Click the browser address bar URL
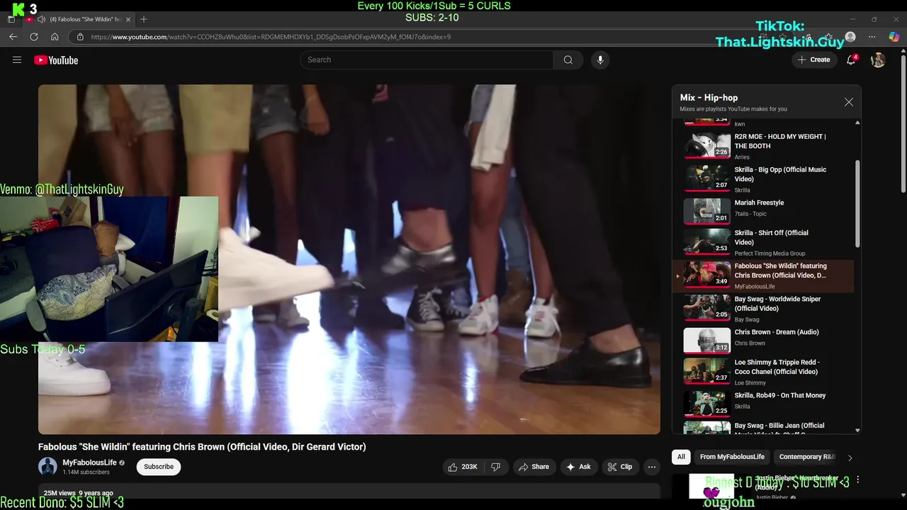This screenshot has height=510, width=907. coord(271,37)
